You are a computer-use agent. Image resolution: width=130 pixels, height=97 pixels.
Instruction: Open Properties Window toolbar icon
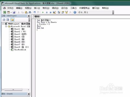pyautogui.click(x=63, y=12)
